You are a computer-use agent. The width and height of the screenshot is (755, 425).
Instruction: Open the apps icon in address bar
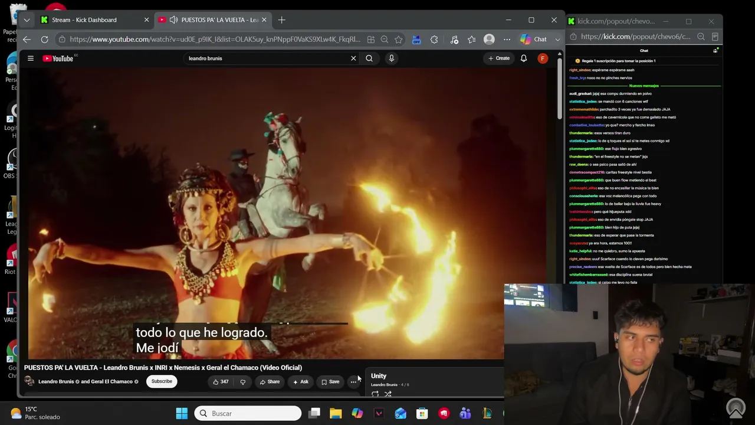click(x=370, y=40)
